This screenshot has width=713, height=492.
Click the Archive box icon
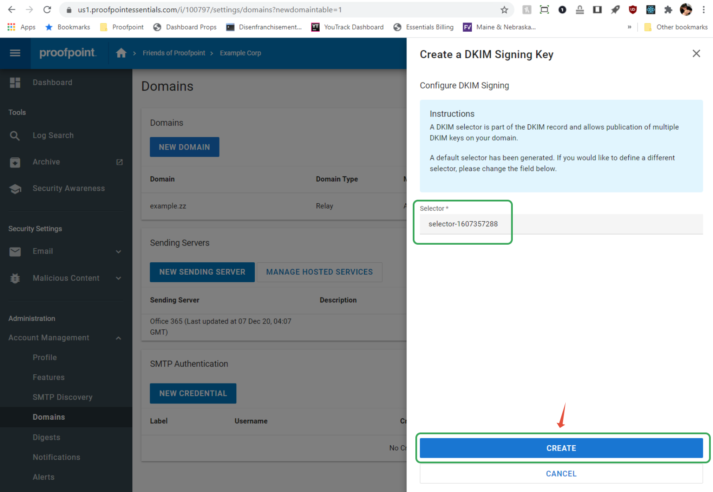click(15, 162)
